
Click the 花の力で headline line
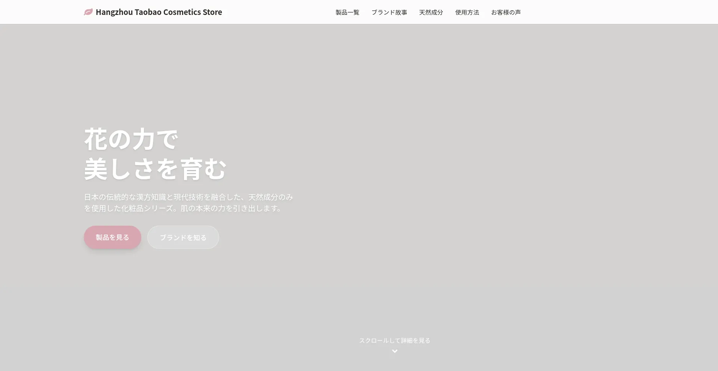point(131,139)
